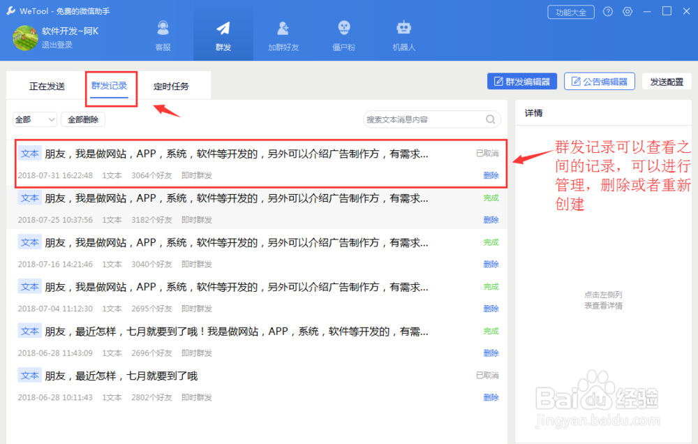Open the 功能大全 button

pyautogui.click(x=571, y=12)
